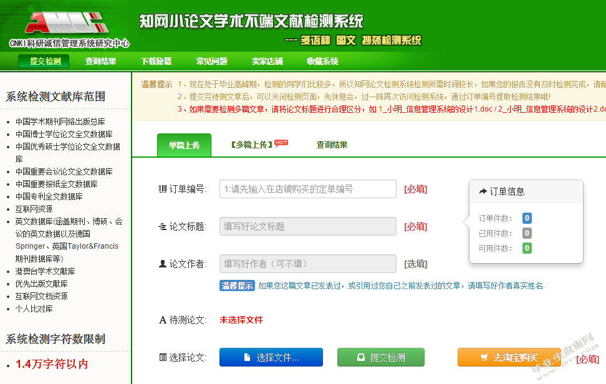Click the 系统检测字符数限制 heading
The height and width of the screenshot is (384, 606).
pyautogui.click(x=55, y=338)
